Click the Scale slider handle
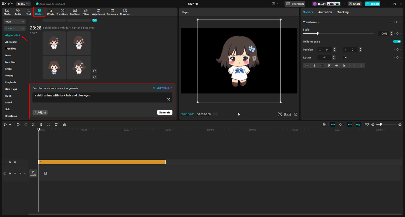This screenshot has width=405, height=217. point(317,33)
